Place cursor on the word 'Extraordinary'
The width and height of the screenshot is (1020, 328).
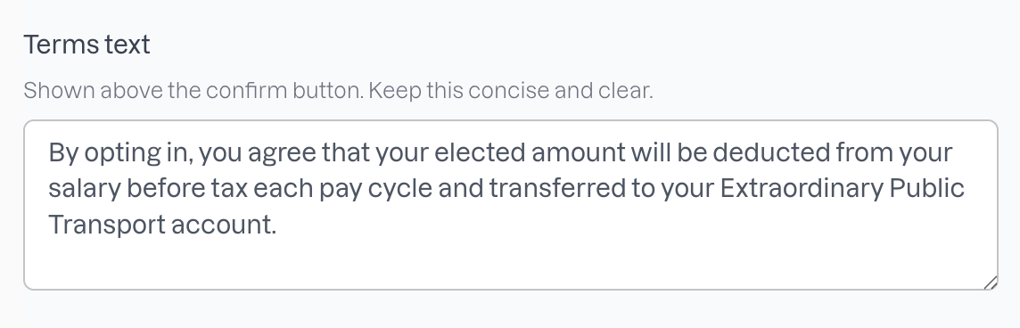coord(802,189)
